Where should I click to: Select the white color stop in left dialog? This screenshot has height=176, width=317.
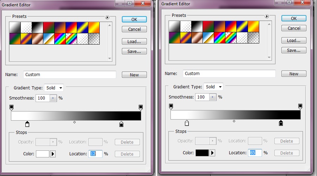coord(27,124)
